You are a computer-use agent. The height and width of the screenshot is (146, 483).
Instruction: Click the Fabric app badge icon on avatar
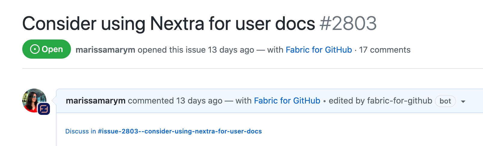tap(44, 109)
